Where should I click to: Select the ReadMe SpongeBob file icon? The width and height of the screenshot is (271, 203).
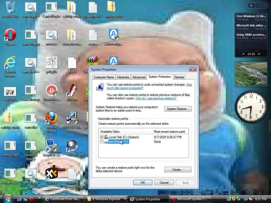pos(72,178)
